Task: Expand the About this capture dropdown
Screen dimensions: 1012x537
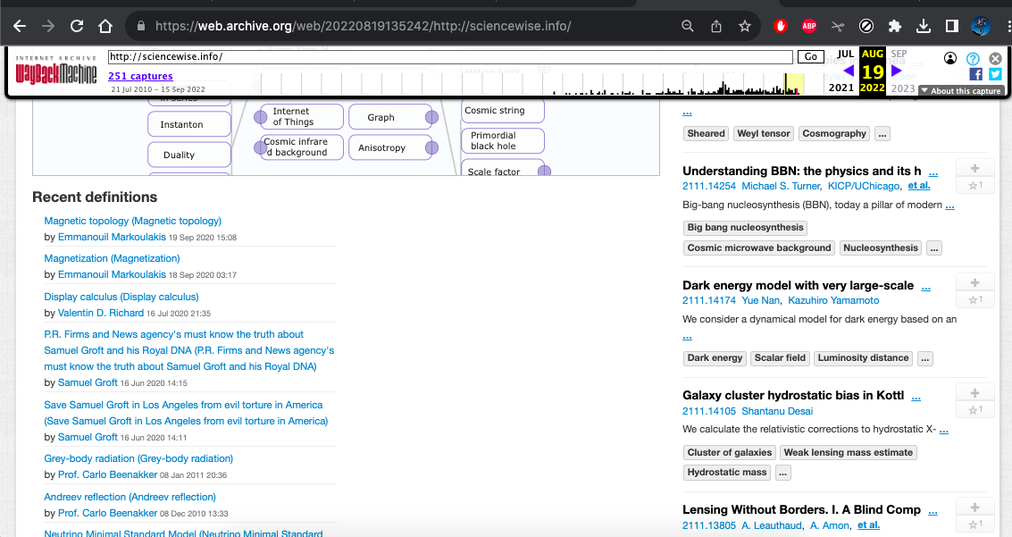Action: pos(960,91)
